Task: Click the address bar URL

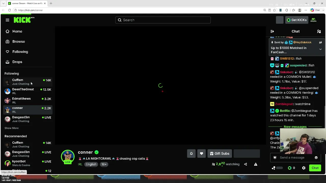Action: click(x=30, y=10)
